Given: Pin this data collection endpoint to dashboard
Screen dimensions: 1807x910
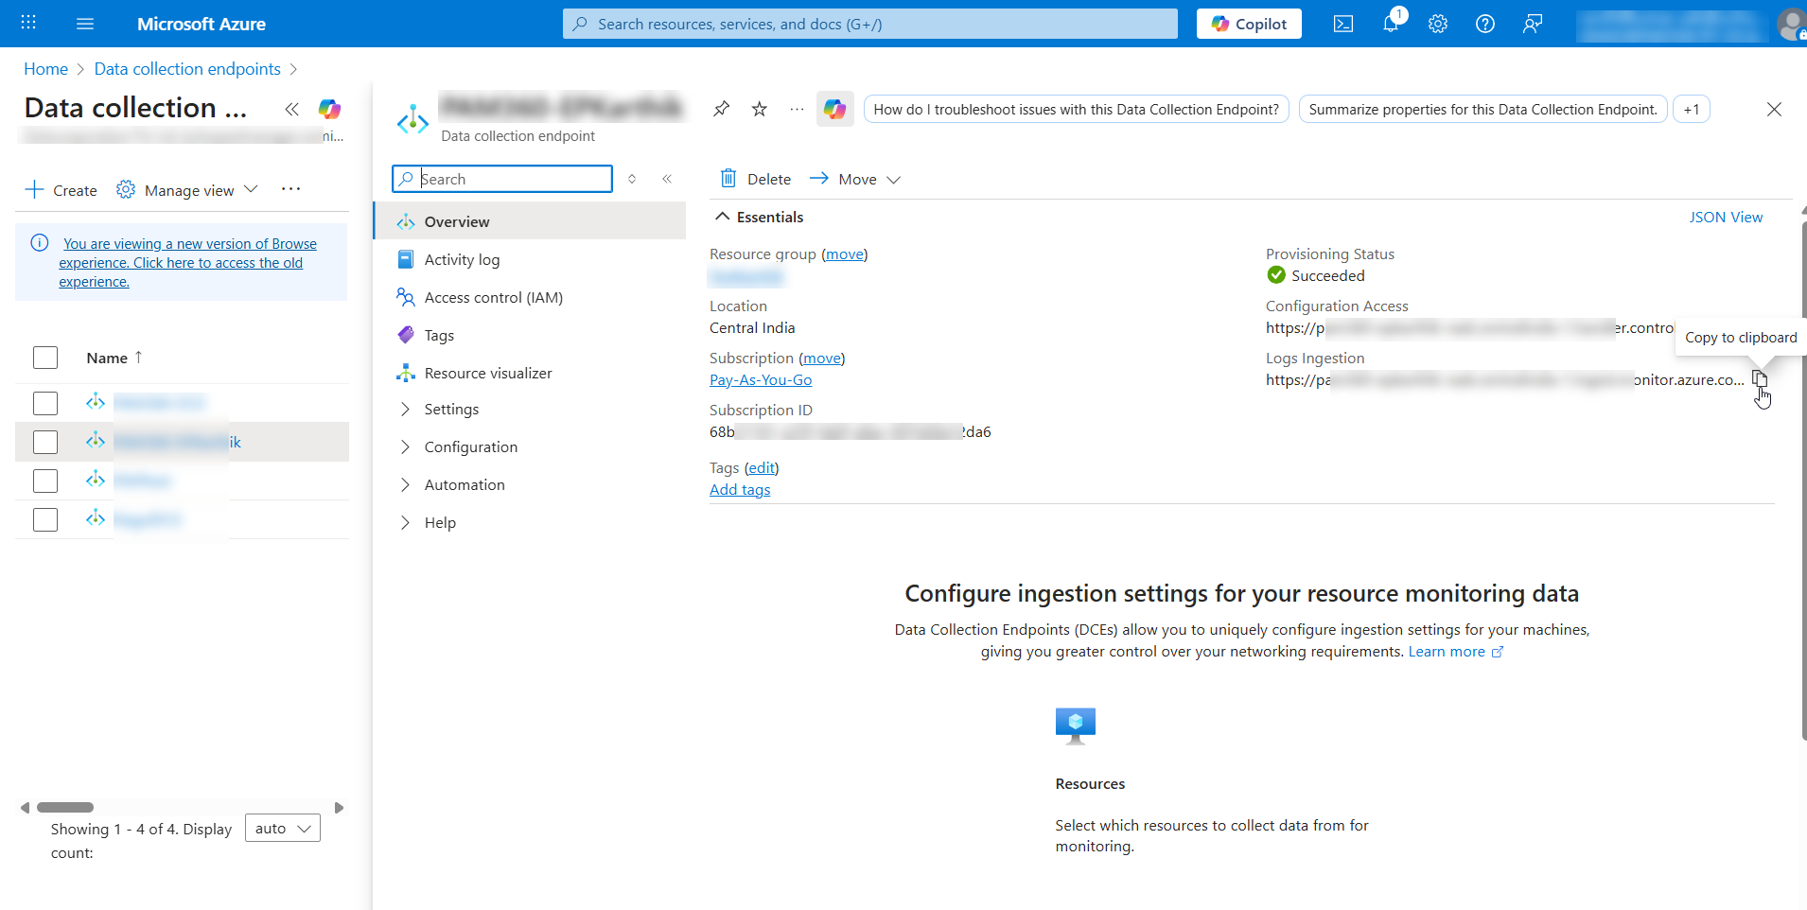Looking at the screenshot, I should point(721,109).
